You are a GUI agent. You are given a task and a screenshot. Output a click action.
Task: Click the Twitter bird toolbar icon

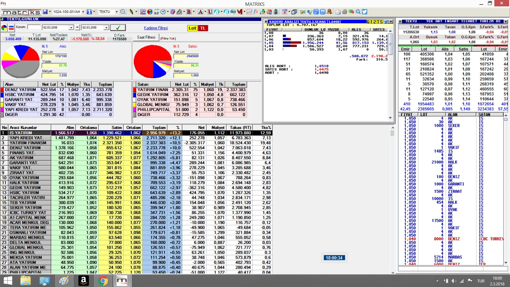365,12
